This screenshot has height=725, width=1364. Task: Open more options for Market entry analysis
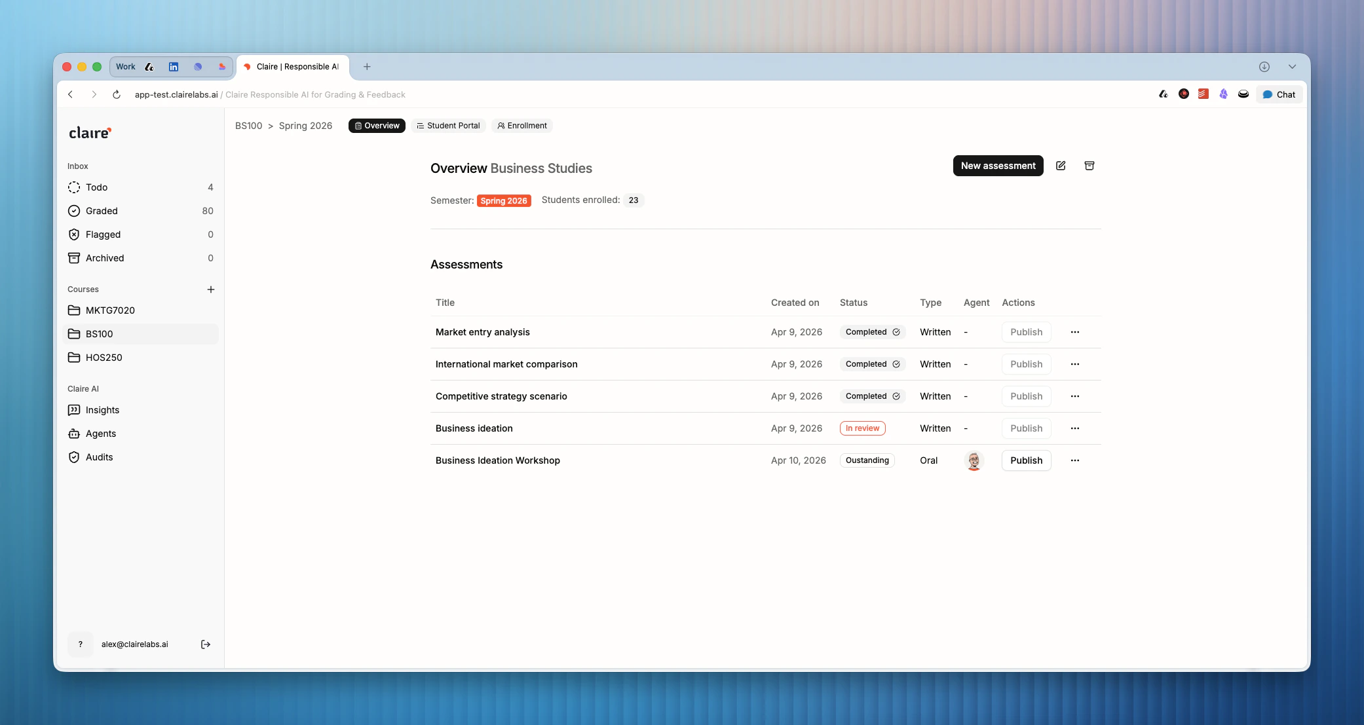[1075, 332]
